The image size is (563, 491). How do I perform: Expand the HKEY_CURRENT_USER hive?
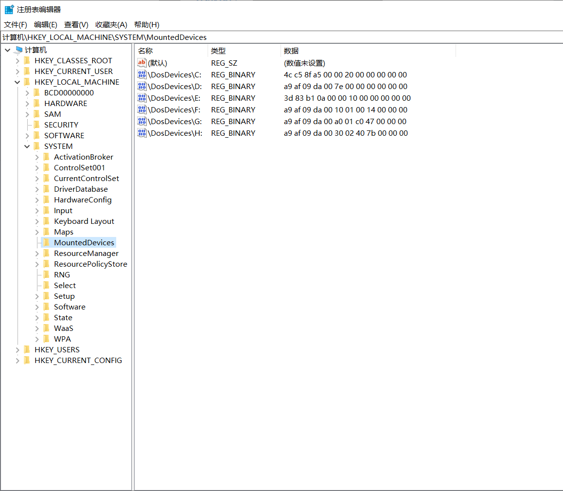click(x=17, y=72)
